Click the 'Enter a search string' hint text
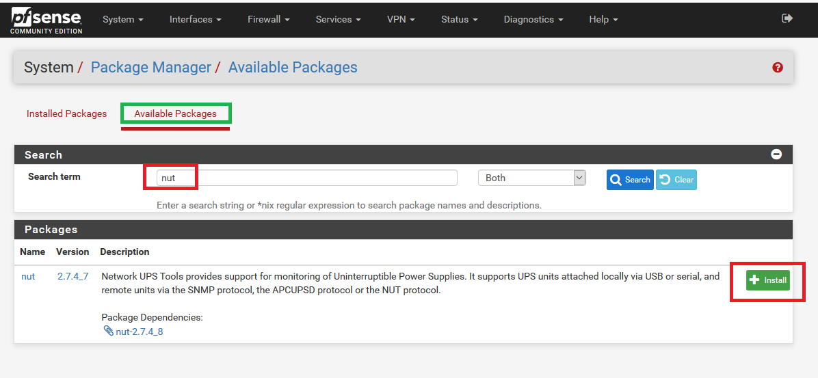The width and height of the screenshot is (818, 378). (x=349, y=206)
